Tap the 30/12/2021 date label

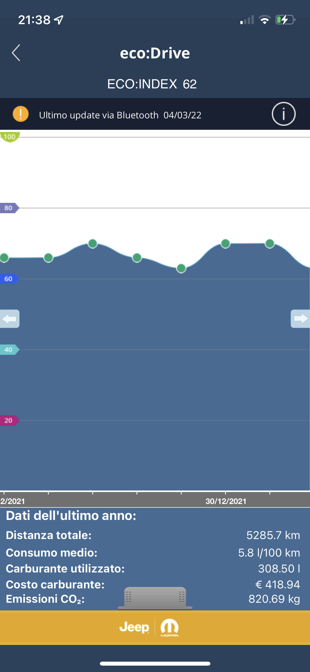[x=226, y=501]
